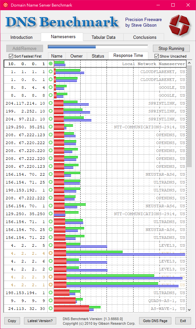
Task: Click status circle of 208.67.220.222
Action: (51, 142)
